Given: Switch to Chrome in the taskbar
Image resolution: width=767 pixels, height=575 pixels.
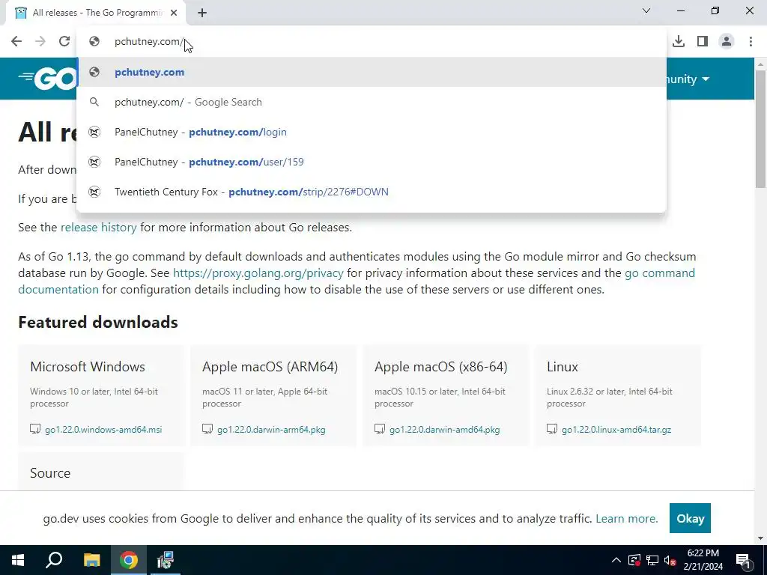Looking at the screenshot, I should (x=129, y=560).
